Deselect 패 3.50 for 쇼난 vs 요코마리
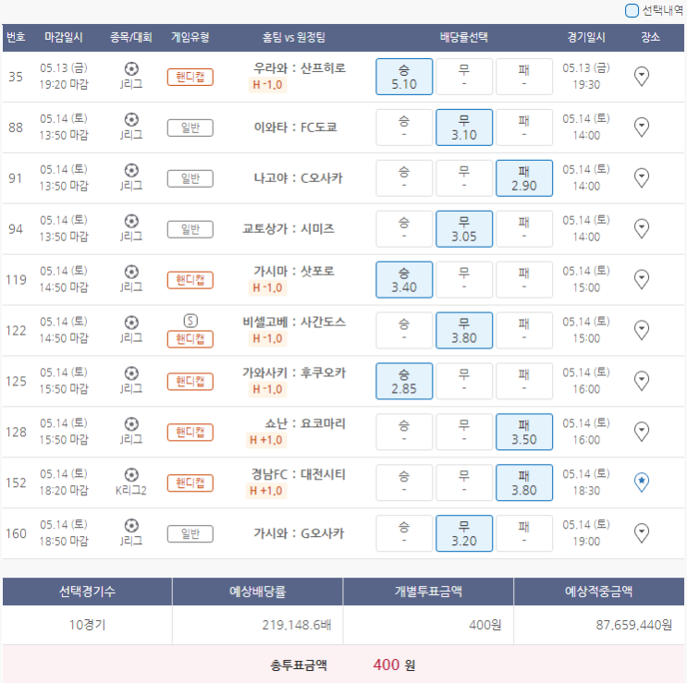Image resolution: width=687 pixels, height=683 pixels. point(524,433)
